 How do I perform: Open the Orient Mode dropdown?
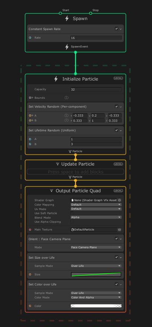96,247
